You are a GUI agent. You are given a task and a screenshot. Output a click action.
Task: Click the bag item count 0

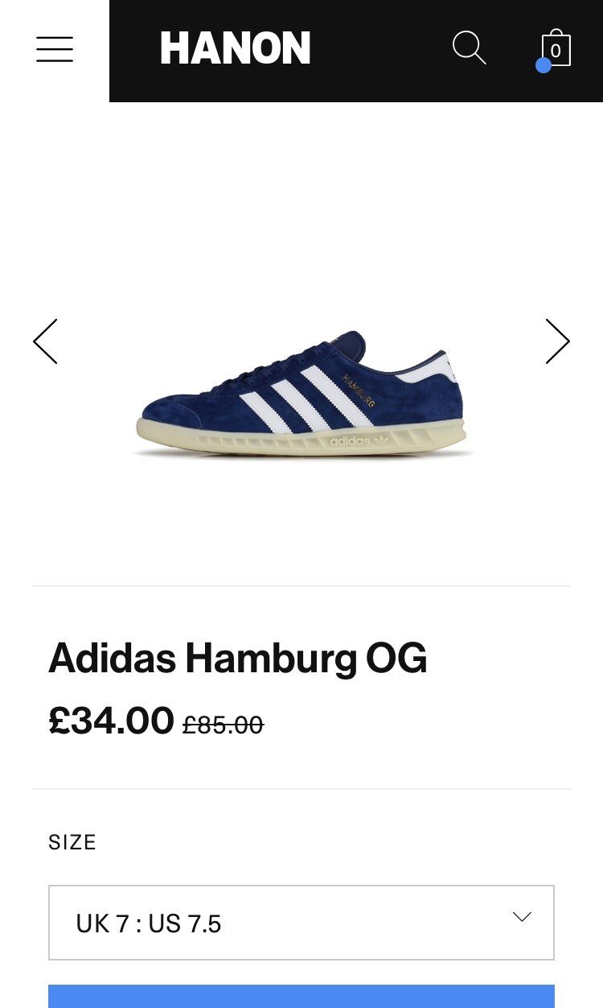coord(556,52)
